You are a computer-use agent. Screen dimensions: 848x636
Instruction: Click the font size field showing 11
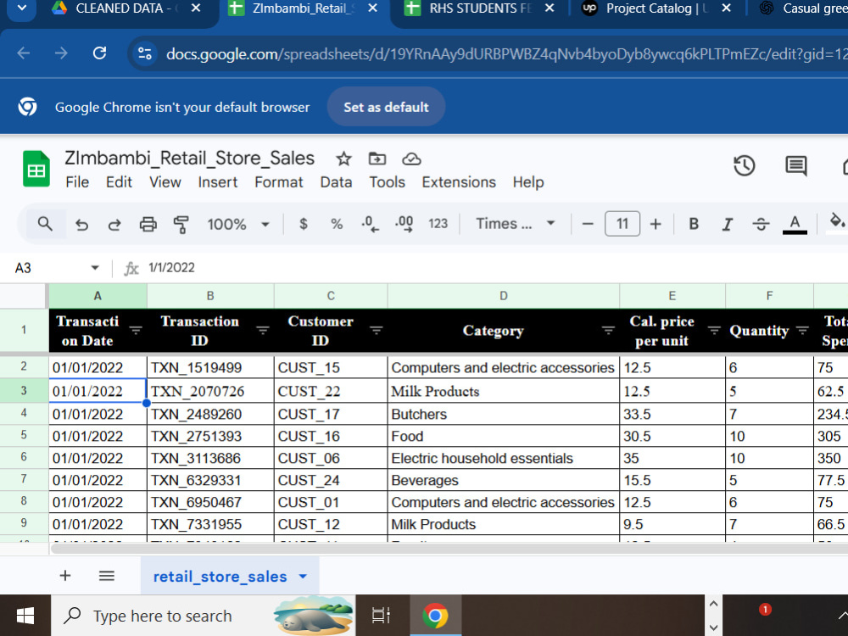pos(622,224)
